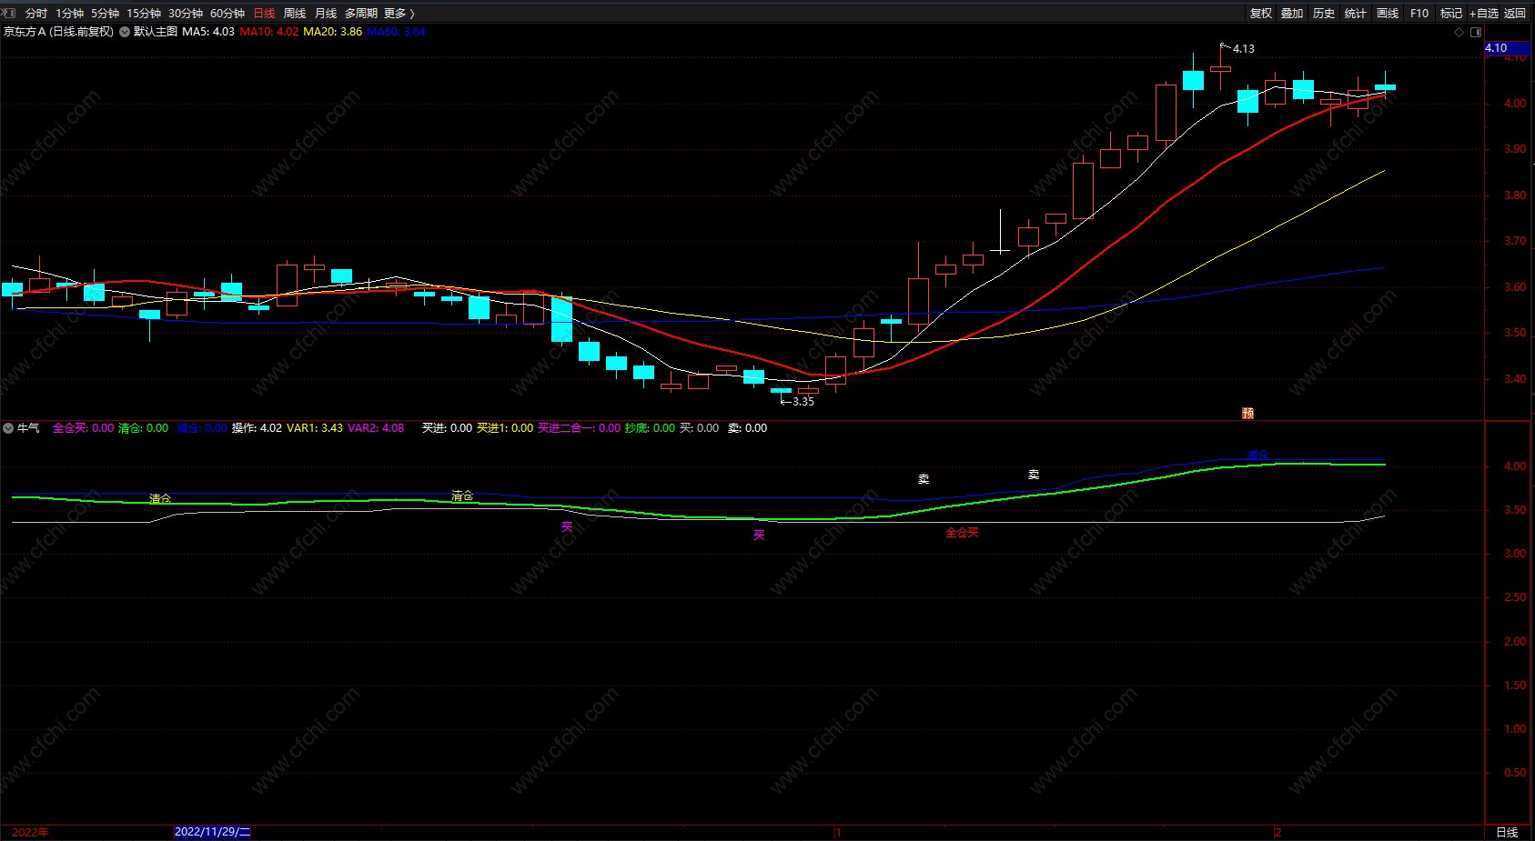1535x841 pixels.
Task: Select the 60分钟 period tab
Action: tap(227, 14)
